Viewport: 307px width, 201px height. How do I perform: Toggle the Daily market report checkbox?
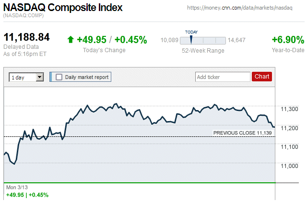(x=59, y=77)
